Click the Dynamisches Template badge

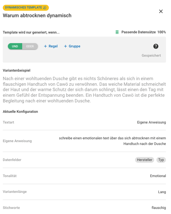(24, 8)
